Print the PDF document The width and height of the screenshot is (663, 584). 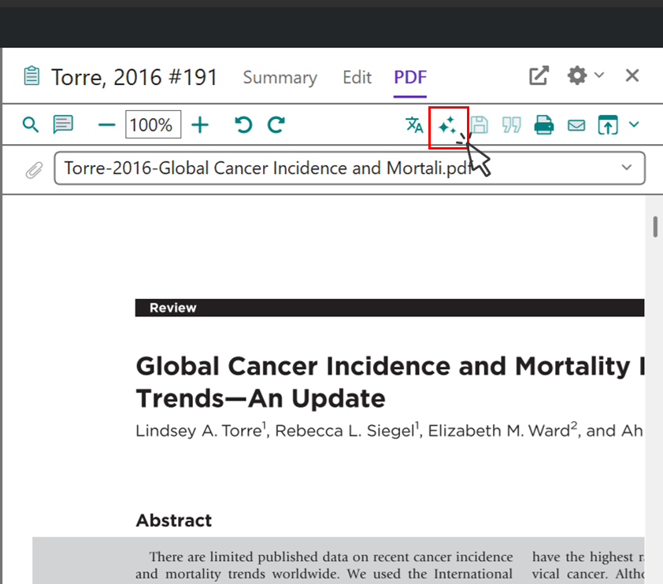(544, 124)
